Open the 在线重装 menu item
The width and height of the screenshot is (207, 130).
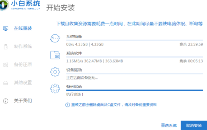tap(23, 29)
